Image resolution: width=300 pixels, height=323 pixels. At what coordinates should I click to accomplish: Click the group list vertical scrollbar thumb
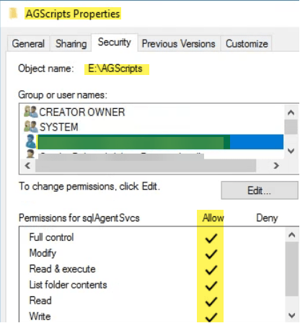[x=291, y=127]
